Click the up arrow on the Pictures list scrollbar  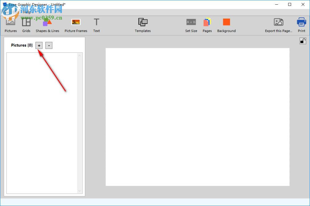pyautogui.click(x=80, y=55)
